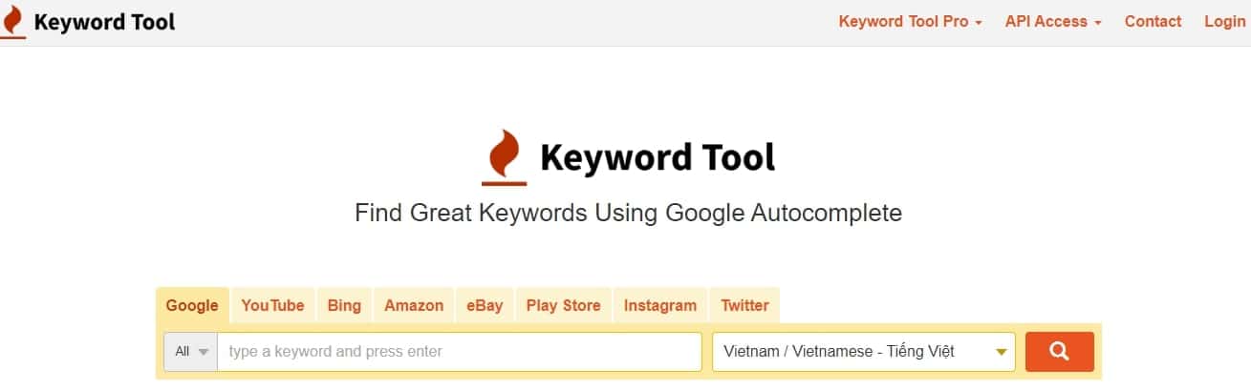Image resolution: width=1251 pixels, height=390 pixels.
Task: Switch to the Play Store tab
Action: tap(563, 306)
